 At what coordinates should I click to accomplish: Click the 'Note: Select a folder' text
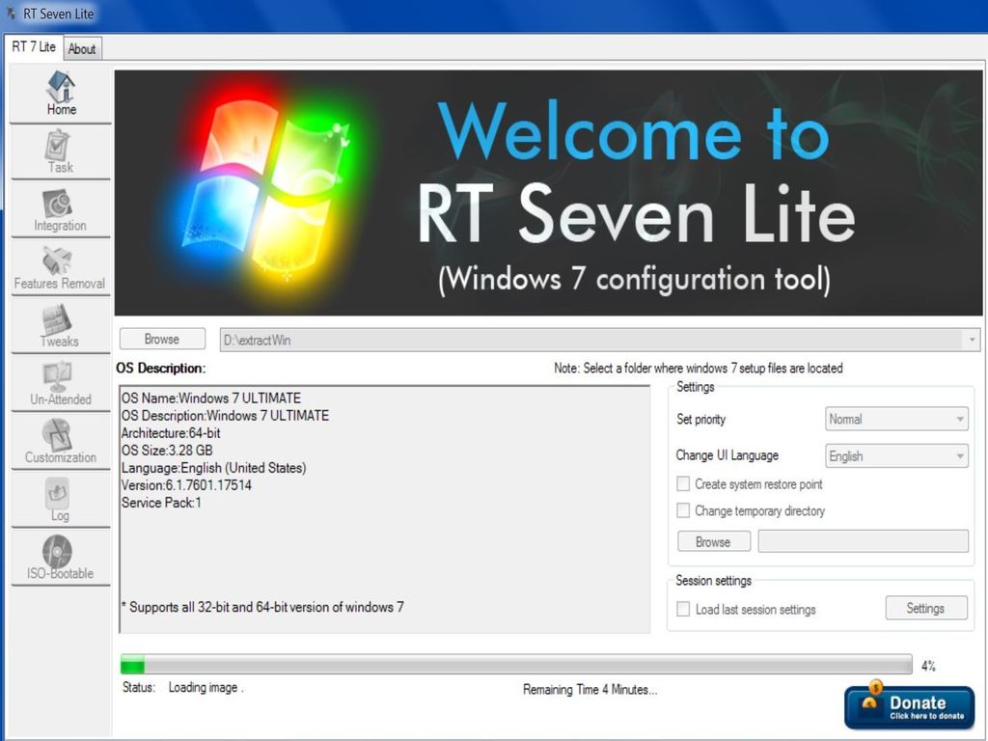[699, 368]
